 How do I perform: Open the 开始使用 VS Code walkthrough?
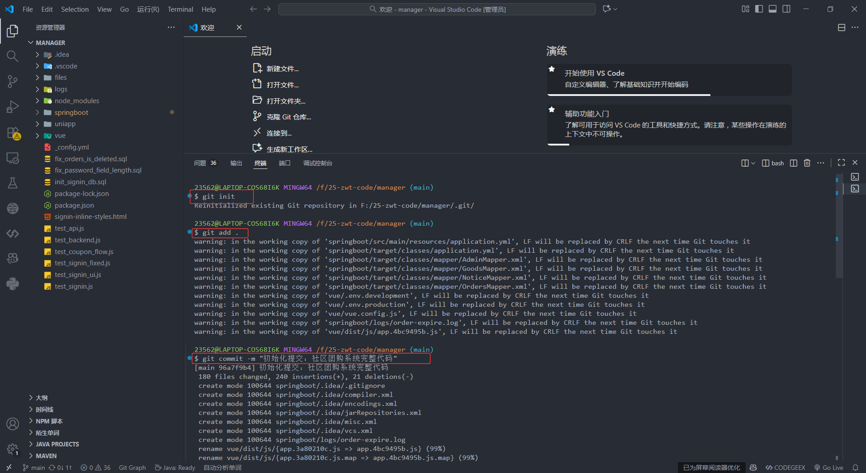pyautogui.click(x=669, y=79)
